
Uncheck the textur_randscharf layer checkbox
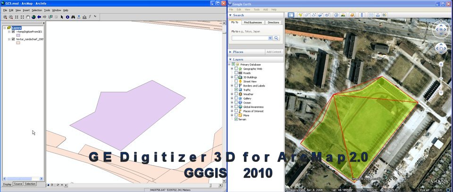pyautogui.click(x=13, y=39)
